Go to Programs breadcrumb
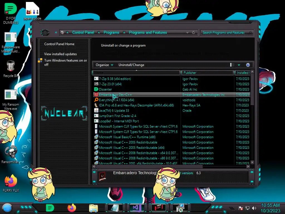The height and width of the screenshot is (214, 285). [111, 32]
